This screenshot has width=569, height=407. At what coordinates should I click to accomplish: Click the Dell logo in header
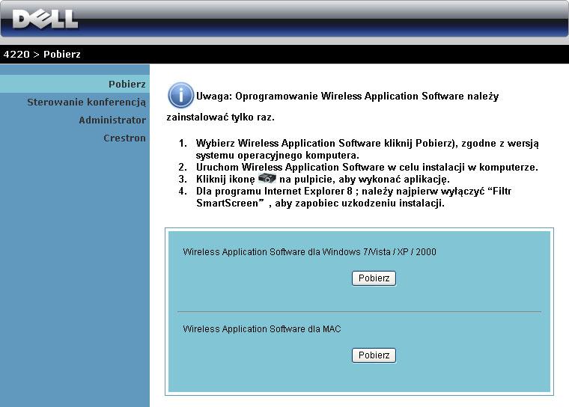coord(45,19)
